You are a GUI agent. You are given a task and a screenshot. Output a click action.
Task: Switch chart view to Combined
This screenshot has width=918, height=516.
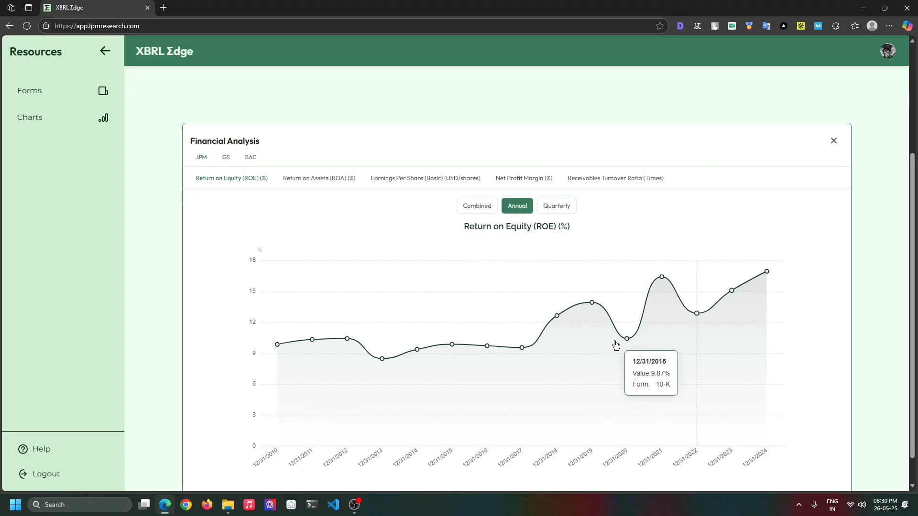(477, 206)
